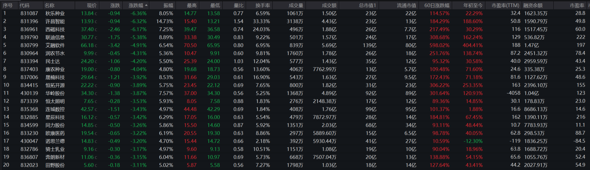This screenshot has width=590, height=170.
Task: Click stock code 836961
Action: [x=29, y=29]
